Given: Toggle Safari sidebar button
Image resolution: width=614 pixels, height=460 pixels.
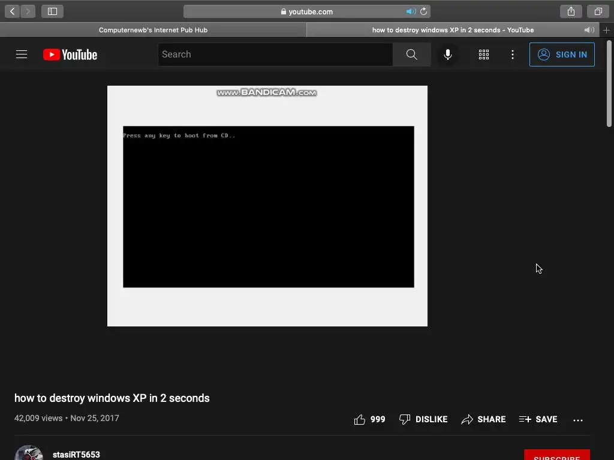Looking at the screenshot, I should click(x=53, y=11).
